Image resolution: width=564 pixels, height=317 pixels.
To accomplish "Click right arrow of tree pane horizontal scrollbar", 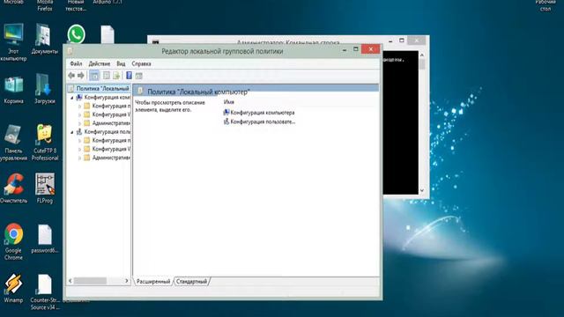I will [126, 281].
